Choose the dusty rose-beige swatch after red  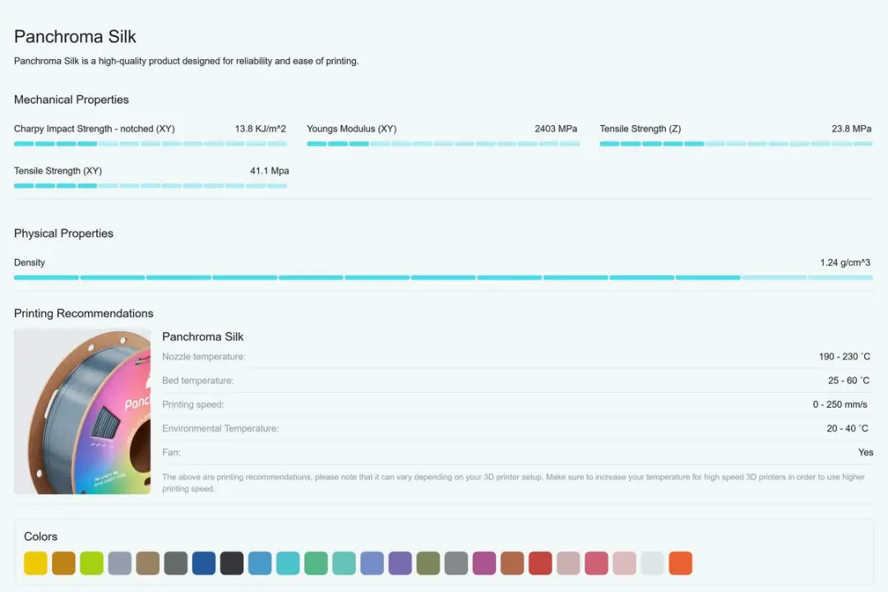[x=568, y=563]
